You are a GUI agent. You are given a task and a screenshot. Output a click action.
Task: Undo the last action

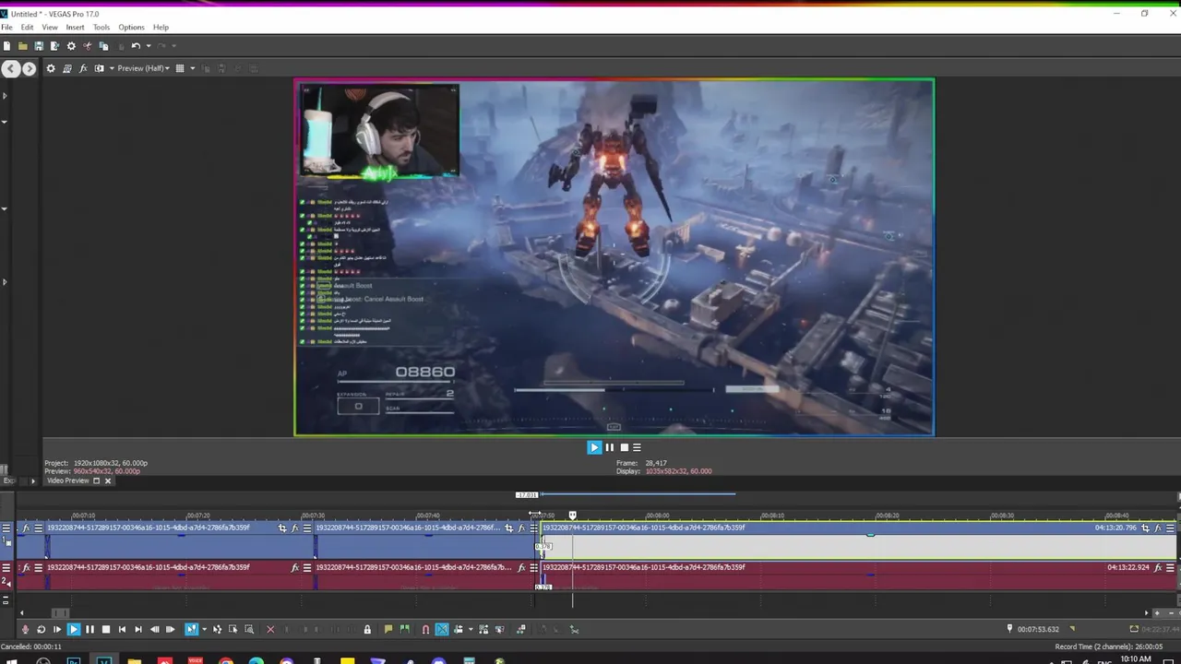click(136, 46)
